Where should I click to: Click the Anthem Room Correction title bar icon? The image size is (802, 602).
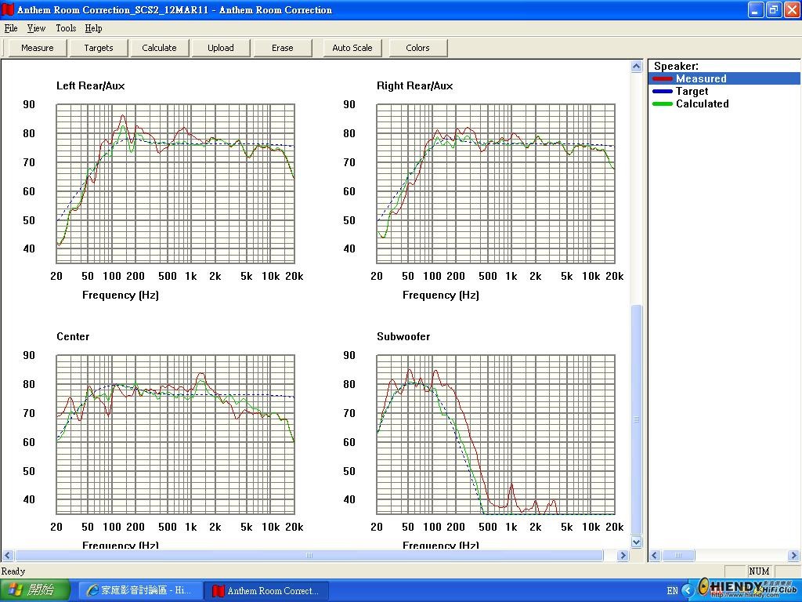[x=8, y=9]
